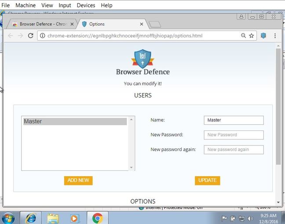Focus the New password again field
The image size is (285, 224).
[x=234, y=150]
